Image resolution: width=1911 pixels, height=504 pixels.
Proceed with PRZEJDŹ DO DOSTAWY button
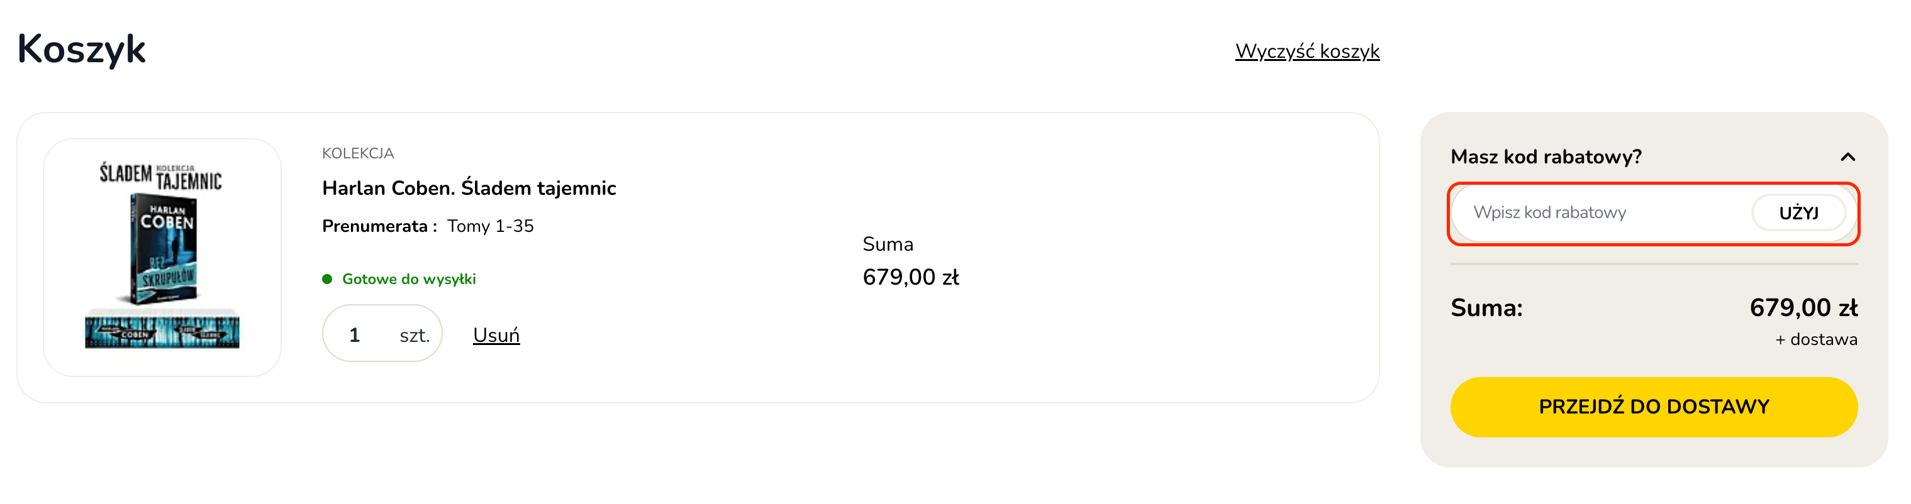pyautogui.click(x=1654, y=407)
